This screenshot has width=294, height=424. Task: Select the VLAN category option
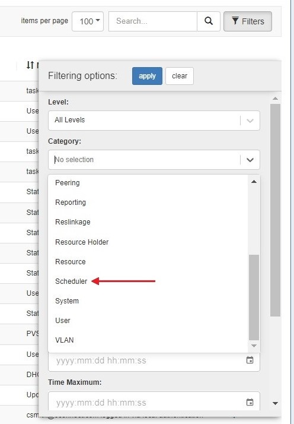pos(64,340)
